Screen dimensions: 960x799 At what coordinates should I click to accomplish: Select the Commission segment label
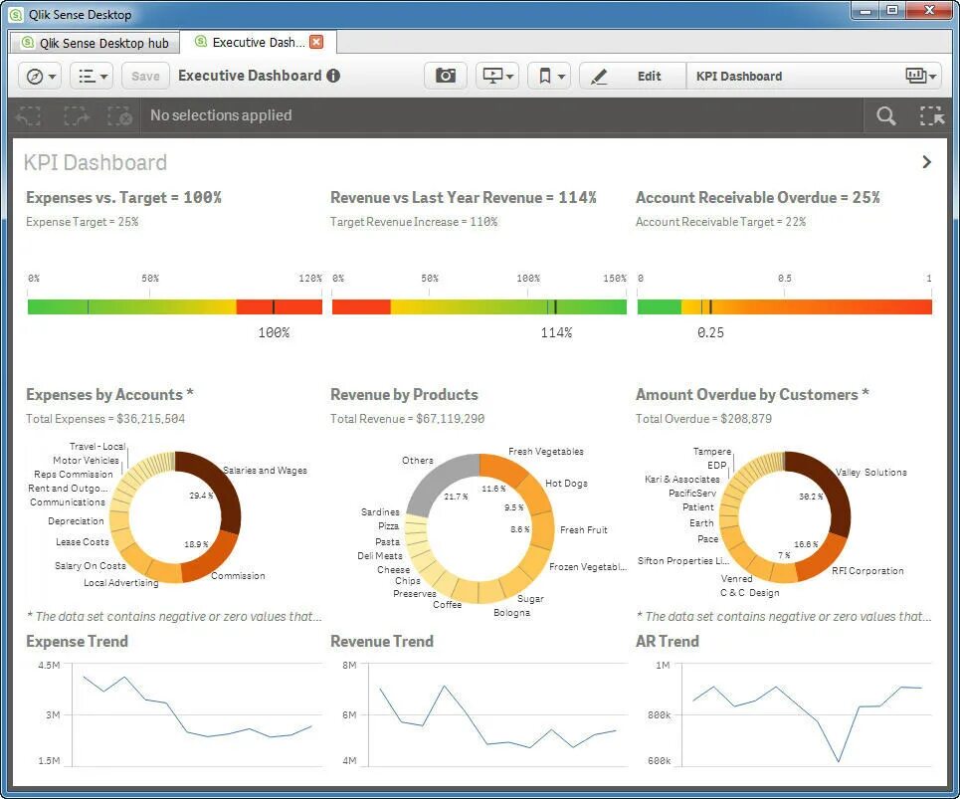click(x=238, y=575)
